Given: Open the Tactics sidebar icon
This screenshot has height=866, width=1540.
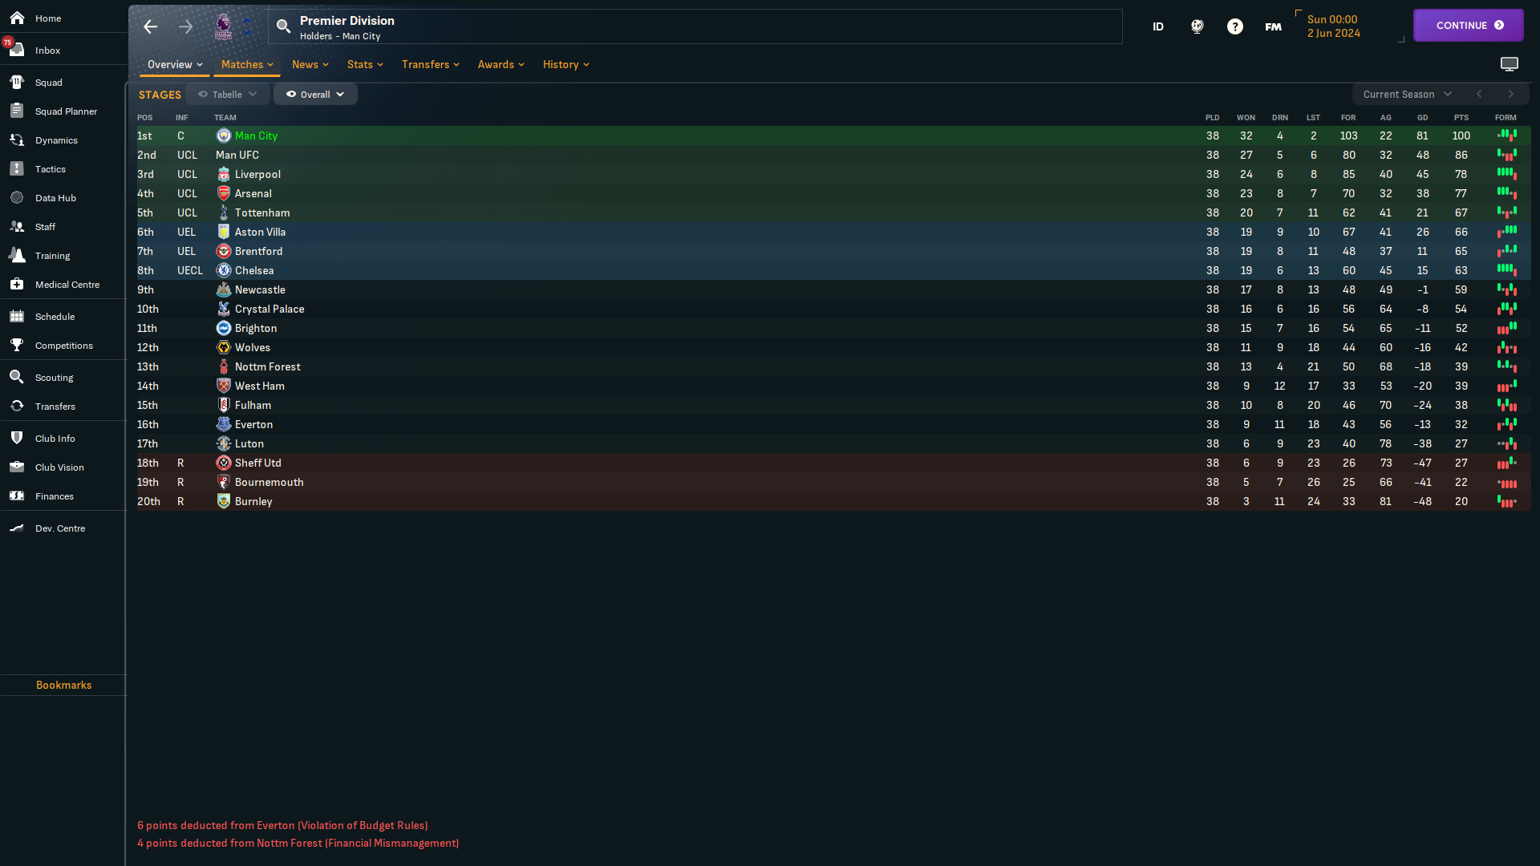Looking at the screenshot, I should point(17,168).
